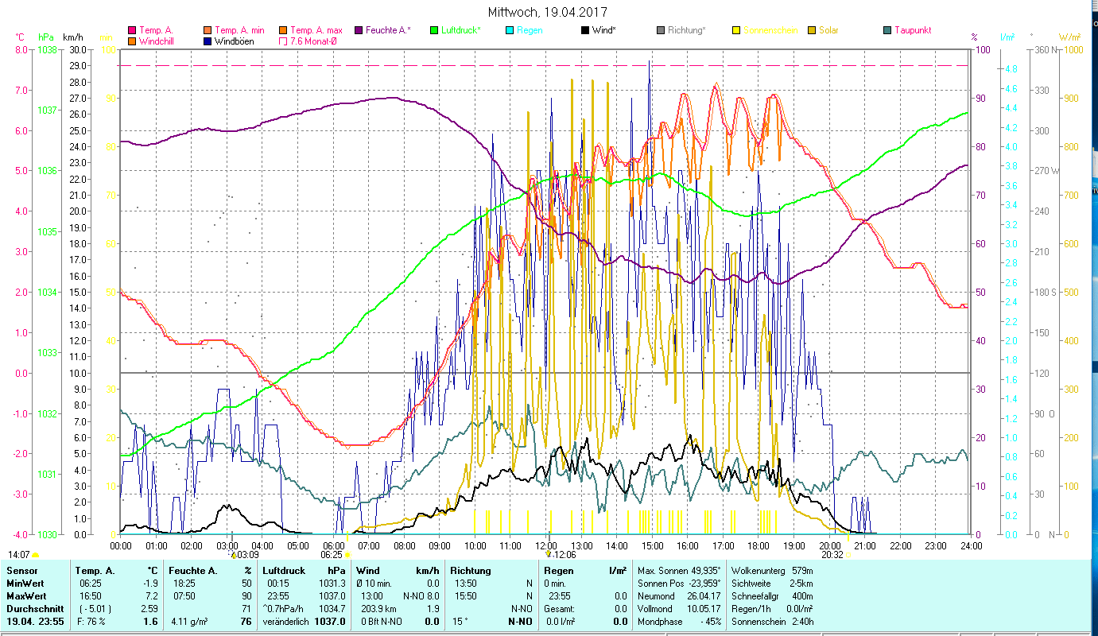Image resolution: width=1098 pixels, height=636 pixels.
Task: Toggle the Windchill legend entry
Action: tap(152, 41)
